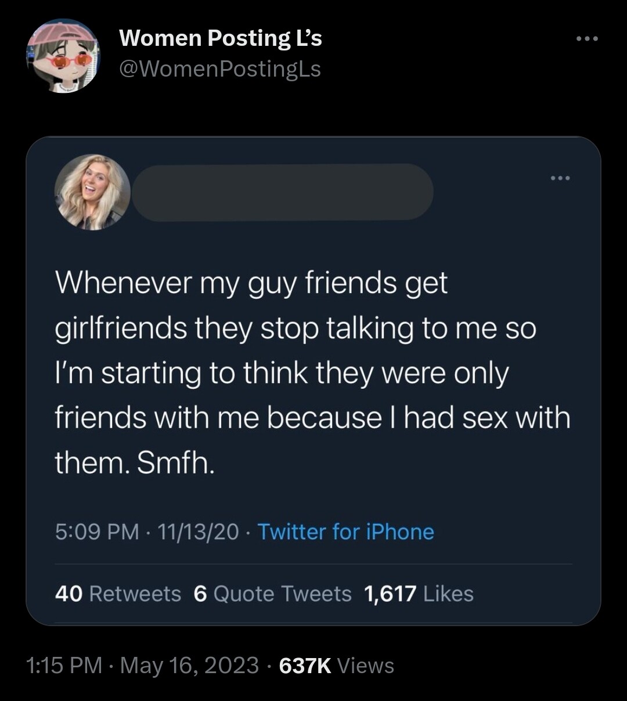
Task: Click the word girlfriends in quoted tweet
Action: click(121, 328)
